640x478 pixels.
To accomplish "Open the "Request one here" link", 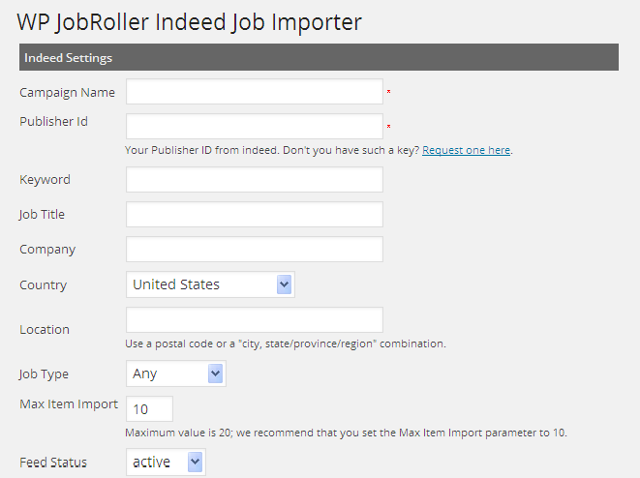I will pyautogui.click(x=467, y=150).
